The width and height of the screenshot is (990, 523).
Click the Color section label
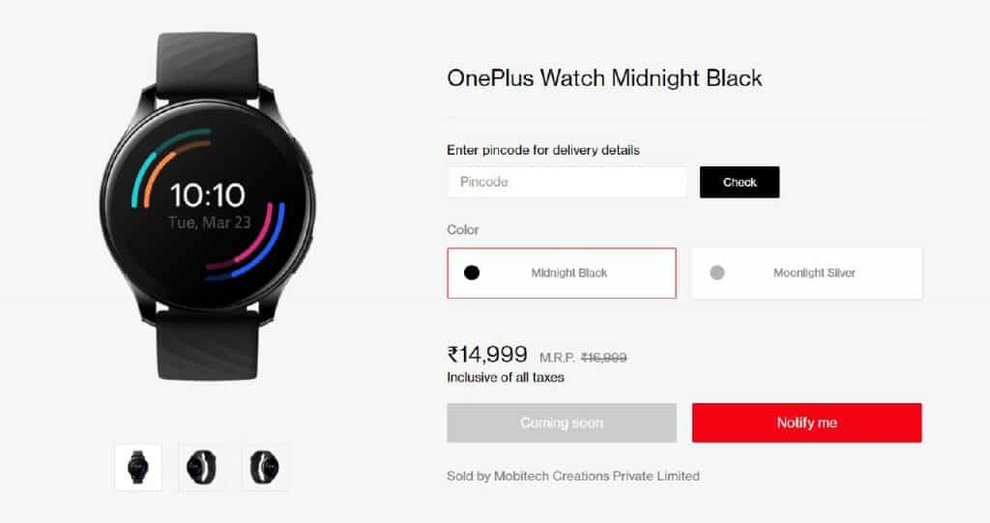tap(463, 230)
